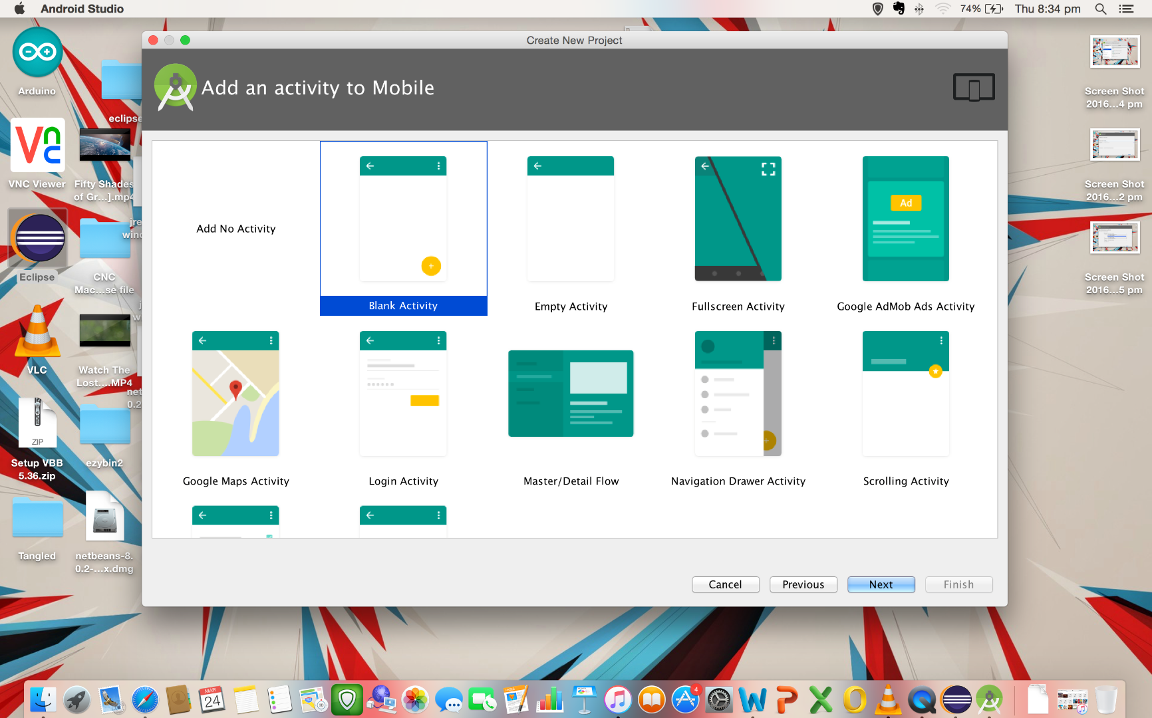This screenshot has width=1152, height=718.
Task: Open Calendar showing 24 in the dock
Action: coord(212,699)
